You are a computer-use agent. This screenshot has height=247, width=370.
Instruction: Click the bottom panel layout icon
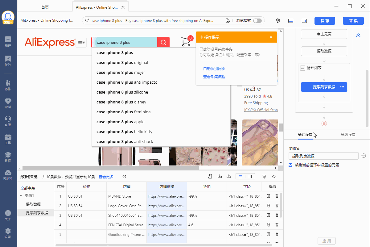tap(290, 21)
